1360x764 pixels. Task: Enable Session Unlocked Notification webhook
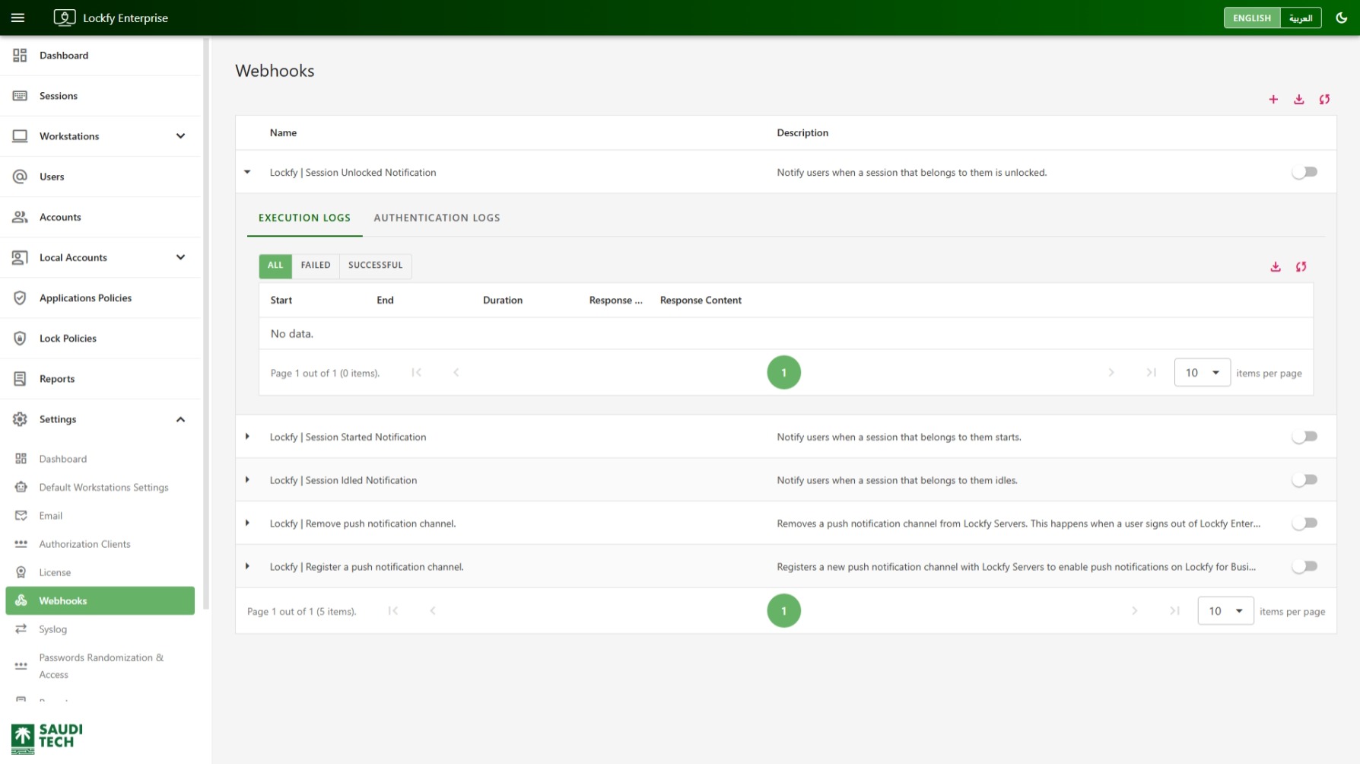point(1304,173)
